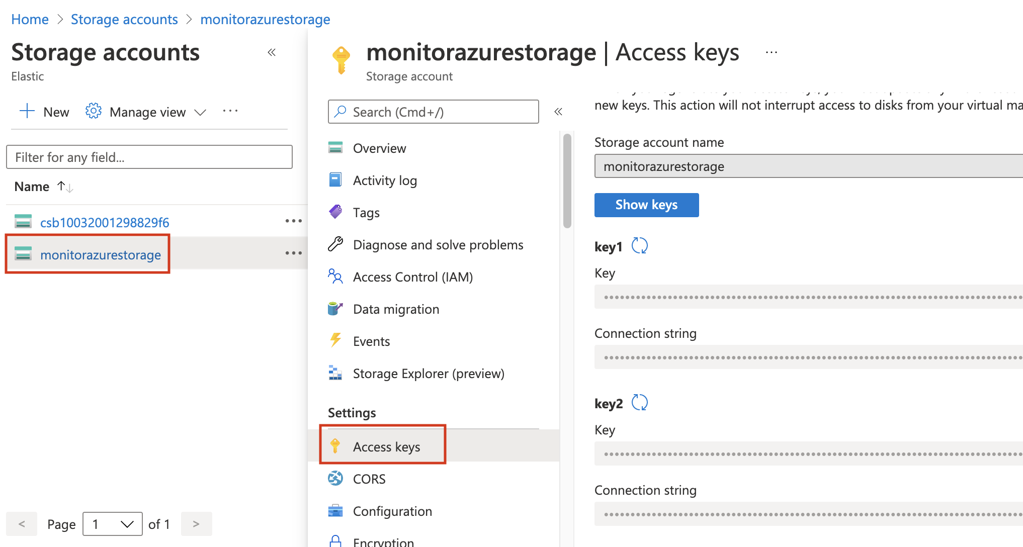Navigate to Home via breadcrumb
Image resolution: width=1023 pixels, height=547 pixels.
[x=30, y=19]
